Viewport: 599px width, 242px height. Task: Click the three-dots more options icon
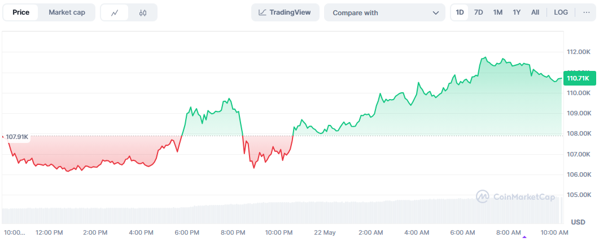pos(585,12)
